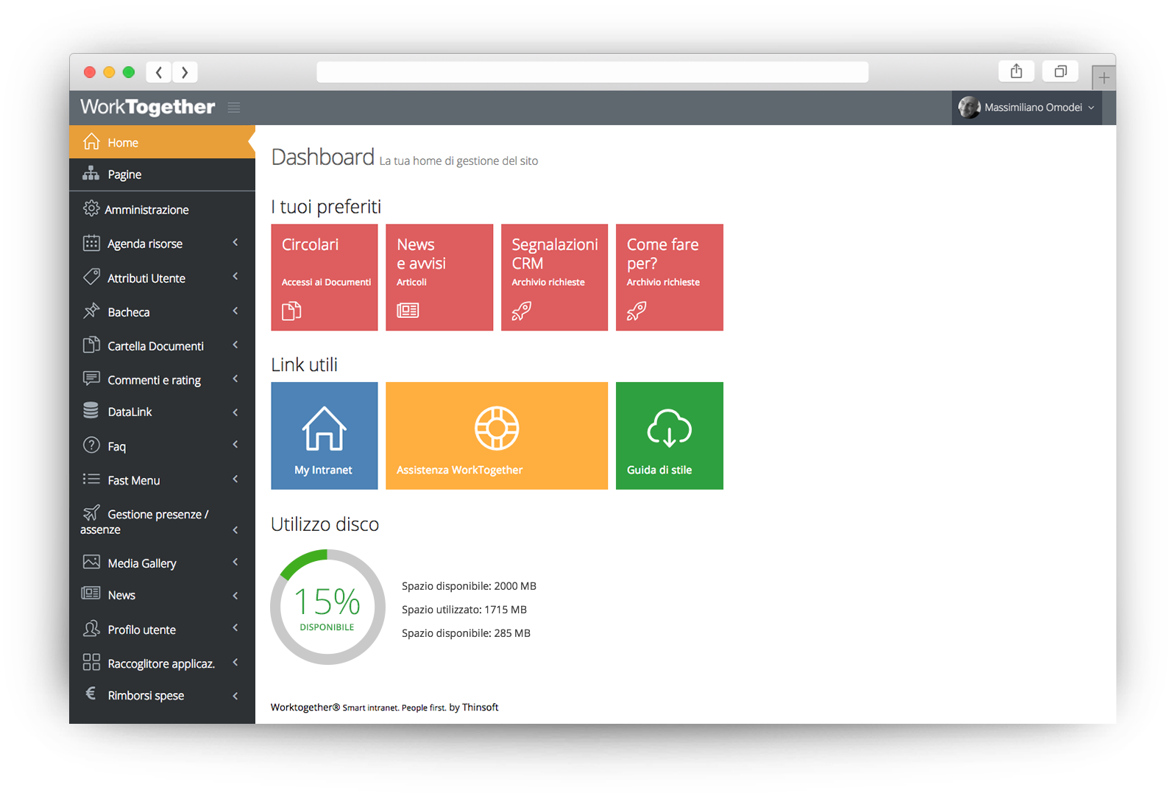
Task: Open the Amministrazione menu item
Action: click(162, 209)
